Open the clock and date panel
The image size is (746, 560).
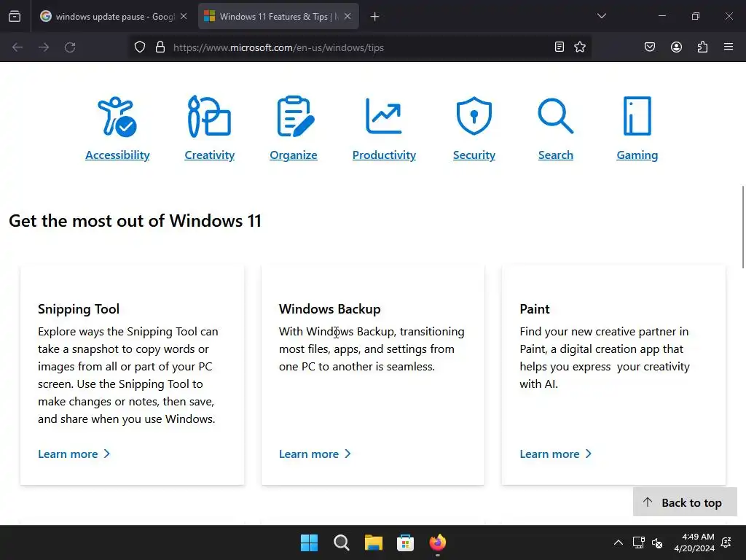point(694,542)
